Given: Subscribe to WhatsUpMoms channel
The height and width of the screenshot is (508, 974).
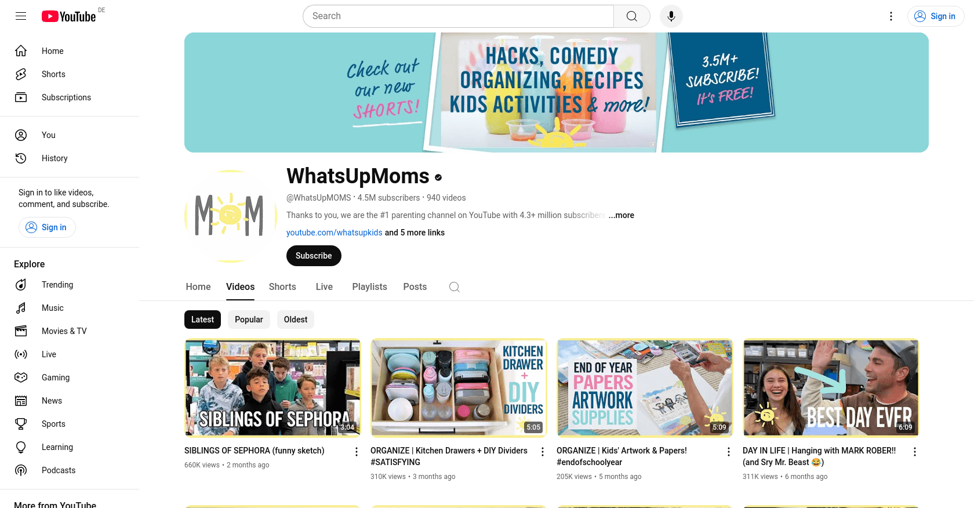Looking at the screenshot, I should [x=314, y=256].
